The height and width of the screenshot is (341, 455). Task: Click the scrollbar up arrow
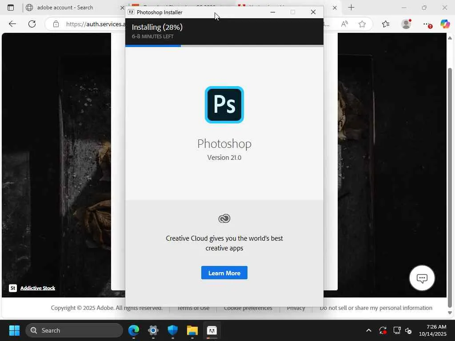(x=450, y=38)
